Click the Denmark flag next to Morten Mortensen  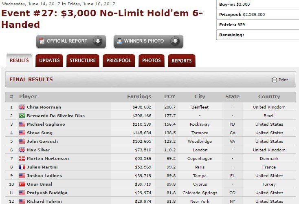(22, 159)
